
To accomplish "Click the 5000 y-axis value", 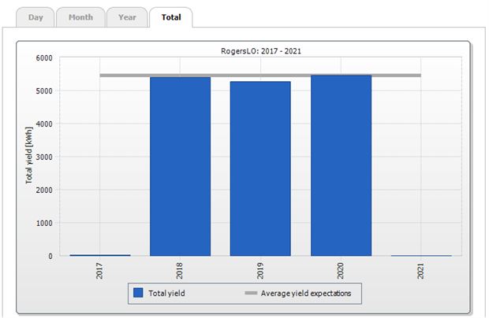I will point(44,91).
